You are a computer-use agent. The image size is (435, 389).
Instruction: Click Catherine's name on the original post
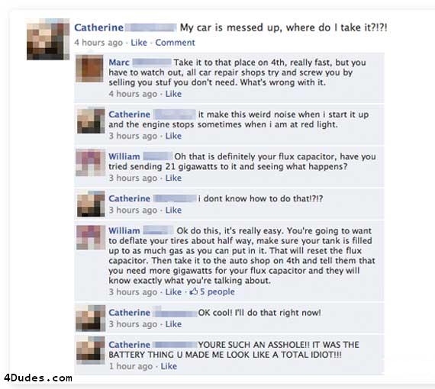coord(99,27)
